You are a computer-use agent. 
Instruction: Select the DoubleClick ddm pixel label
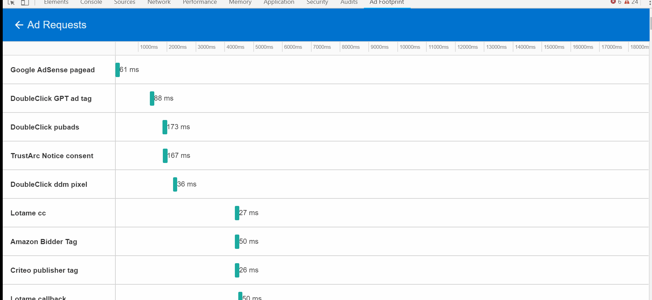(49, 184)
